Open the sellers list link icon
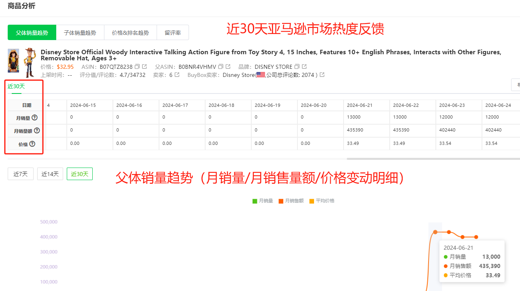 [177, 75]
